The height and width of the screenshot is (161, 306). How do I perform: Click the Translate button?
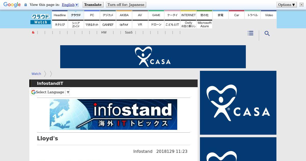coord(93,5)
